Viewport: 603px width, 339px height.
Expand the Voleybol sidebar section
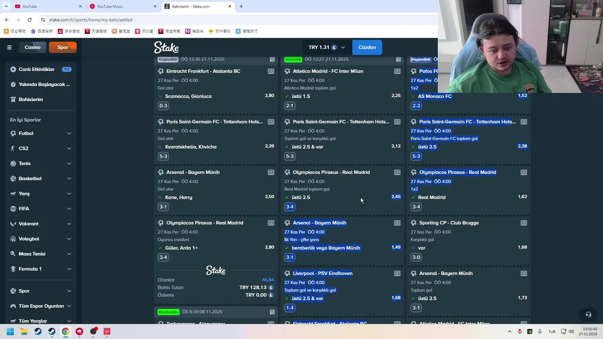(x=69, y=239)
